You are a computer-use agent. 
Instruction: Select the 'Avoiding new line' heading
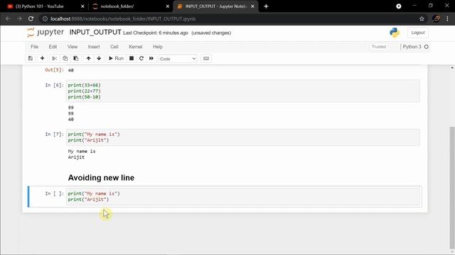(x=101, y=178)
